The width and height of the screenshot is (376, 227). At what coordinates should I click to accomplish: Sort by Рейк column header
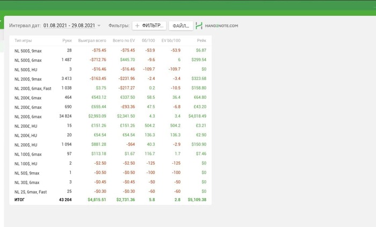tap(201, 40)
